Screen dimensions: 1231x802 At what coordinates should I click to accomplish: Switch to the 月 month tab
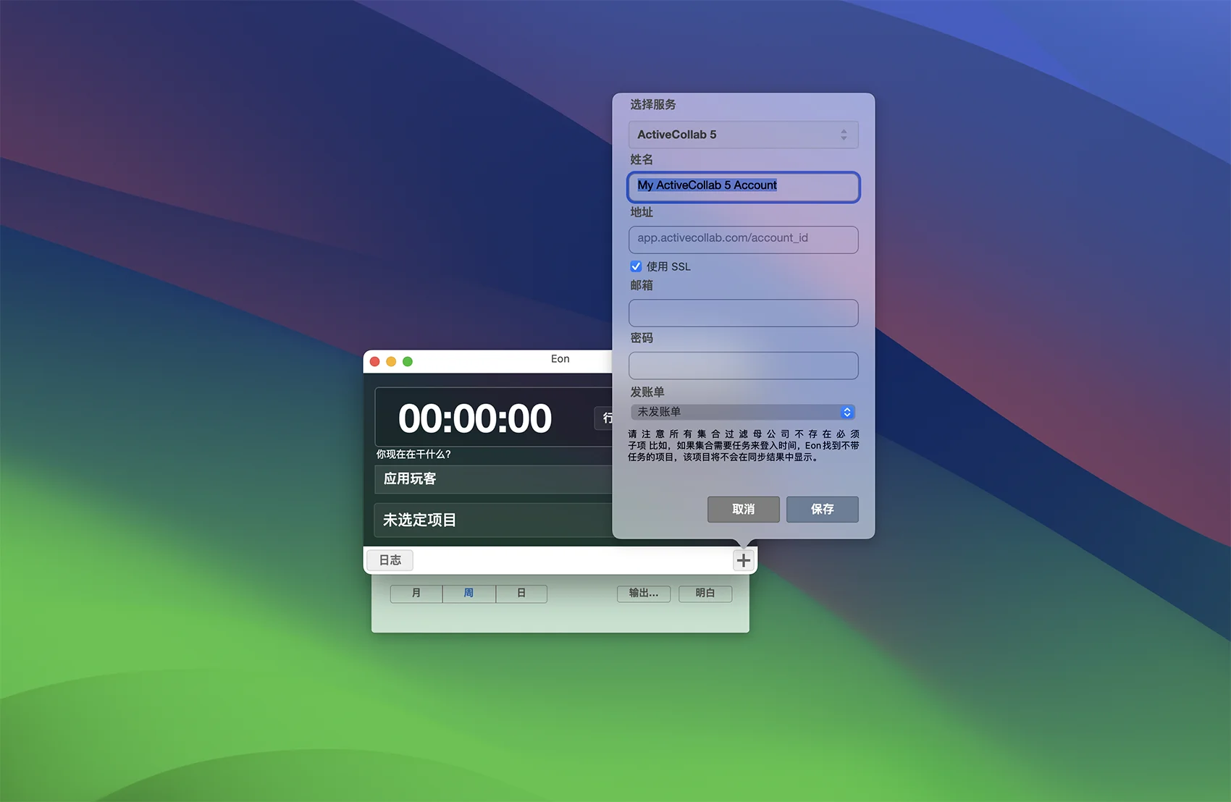pos(416,594)
